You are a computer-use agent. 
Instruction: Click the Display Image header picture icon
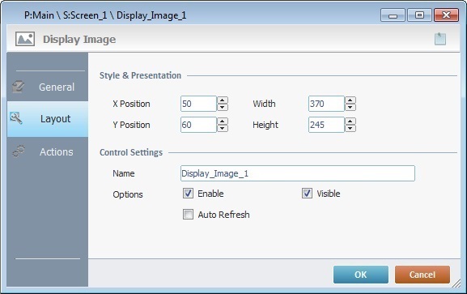click(x=25, y=39)
